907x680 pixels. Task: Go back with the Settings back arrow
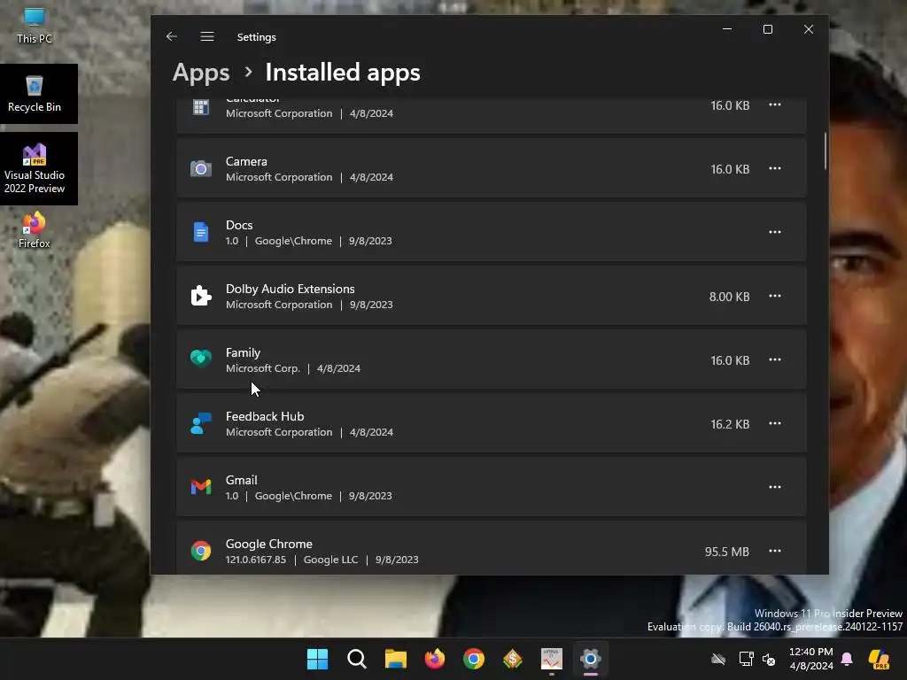click(171, 36)
